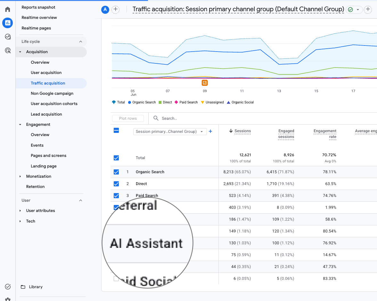This screenshot has height=301, width=377.
Task: Uncheck the Paid Search row checkbox
Action: pos(116,195)
